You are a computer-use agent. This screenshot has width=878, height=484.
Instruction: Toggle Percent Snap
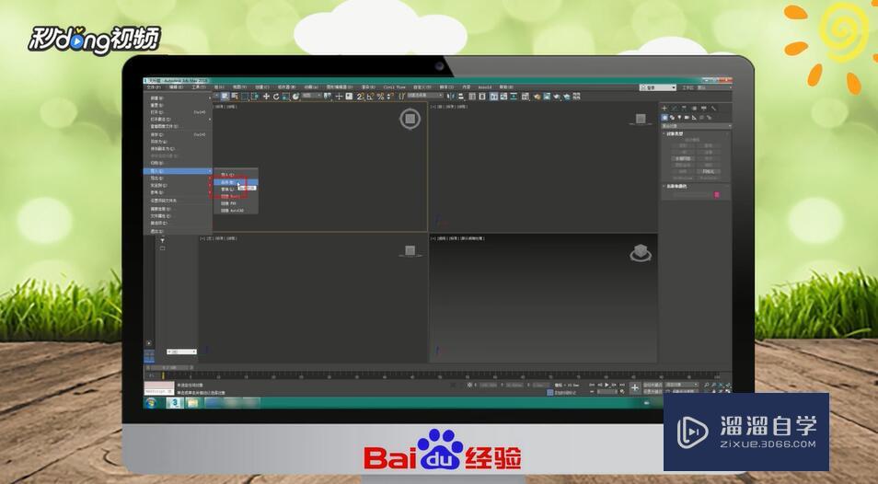pos(381,97)
